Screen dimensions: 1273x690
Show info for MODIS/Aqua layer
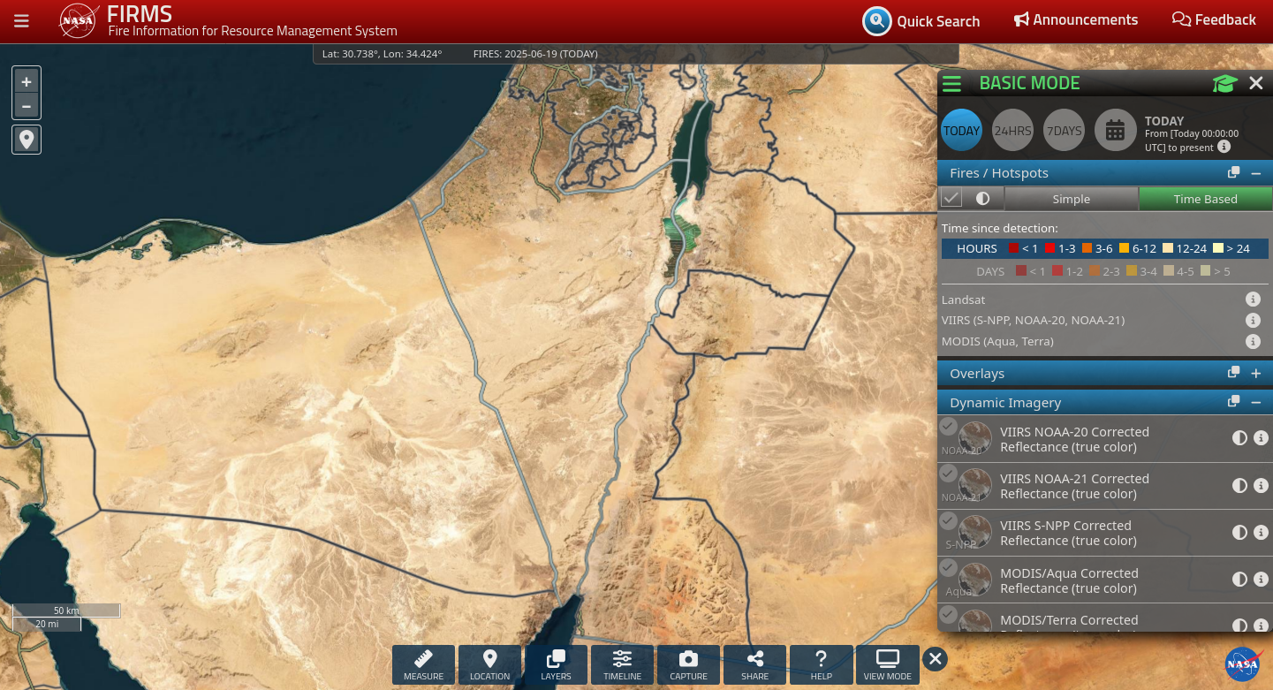click(x=1261, y=579)
